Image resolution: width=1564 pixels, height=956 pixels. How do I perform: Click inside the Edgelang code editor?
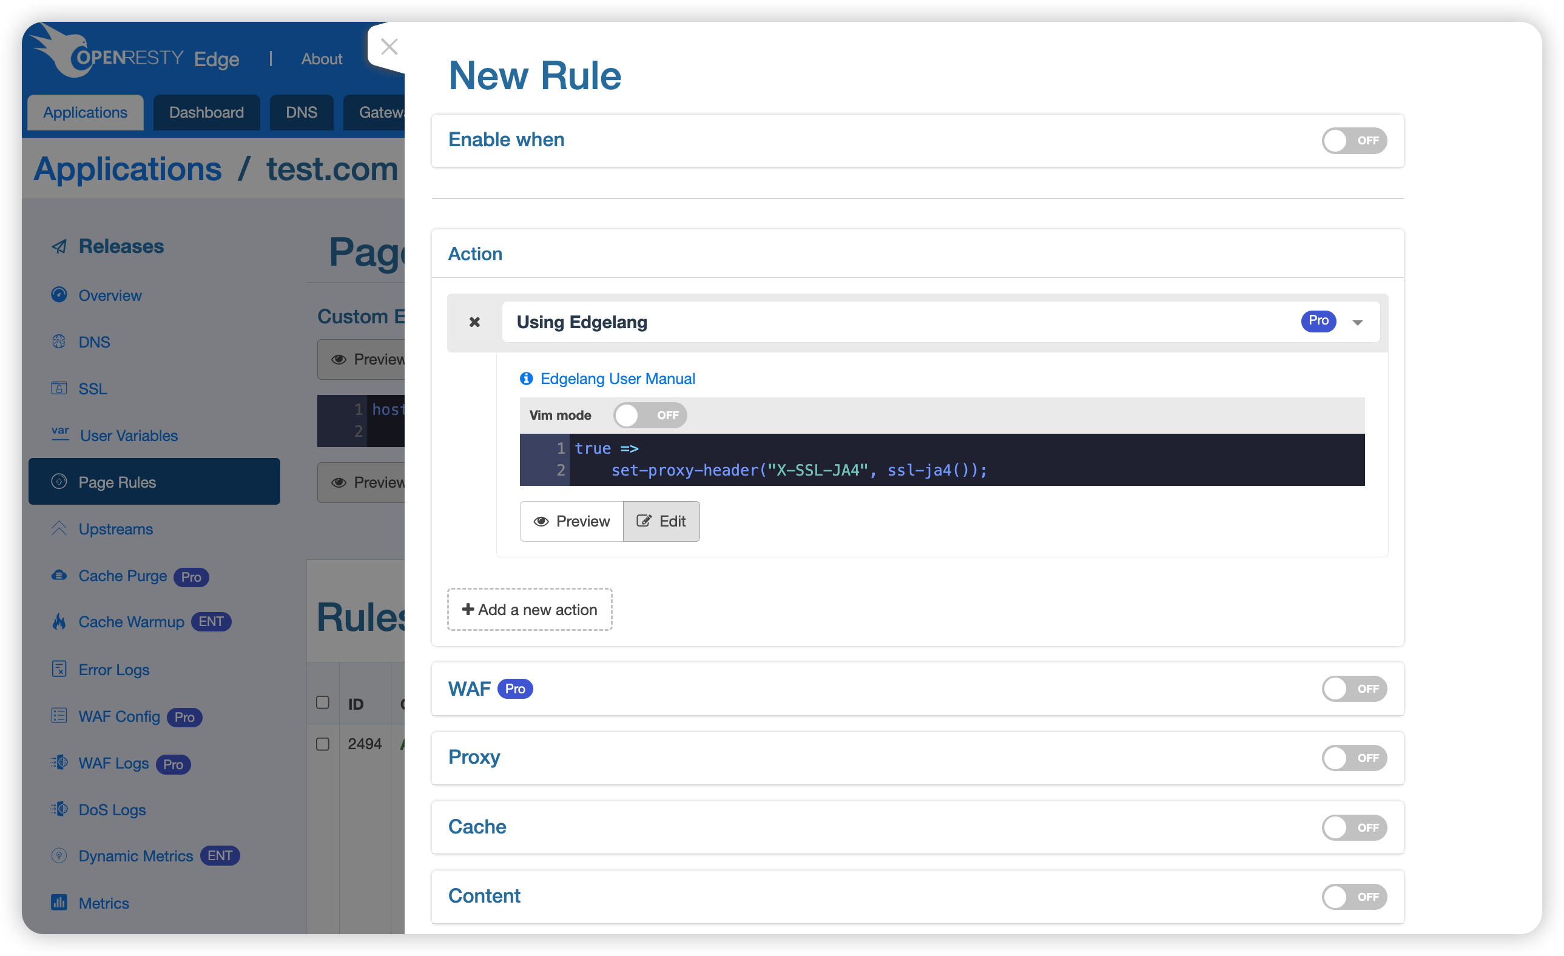[952, 459]
